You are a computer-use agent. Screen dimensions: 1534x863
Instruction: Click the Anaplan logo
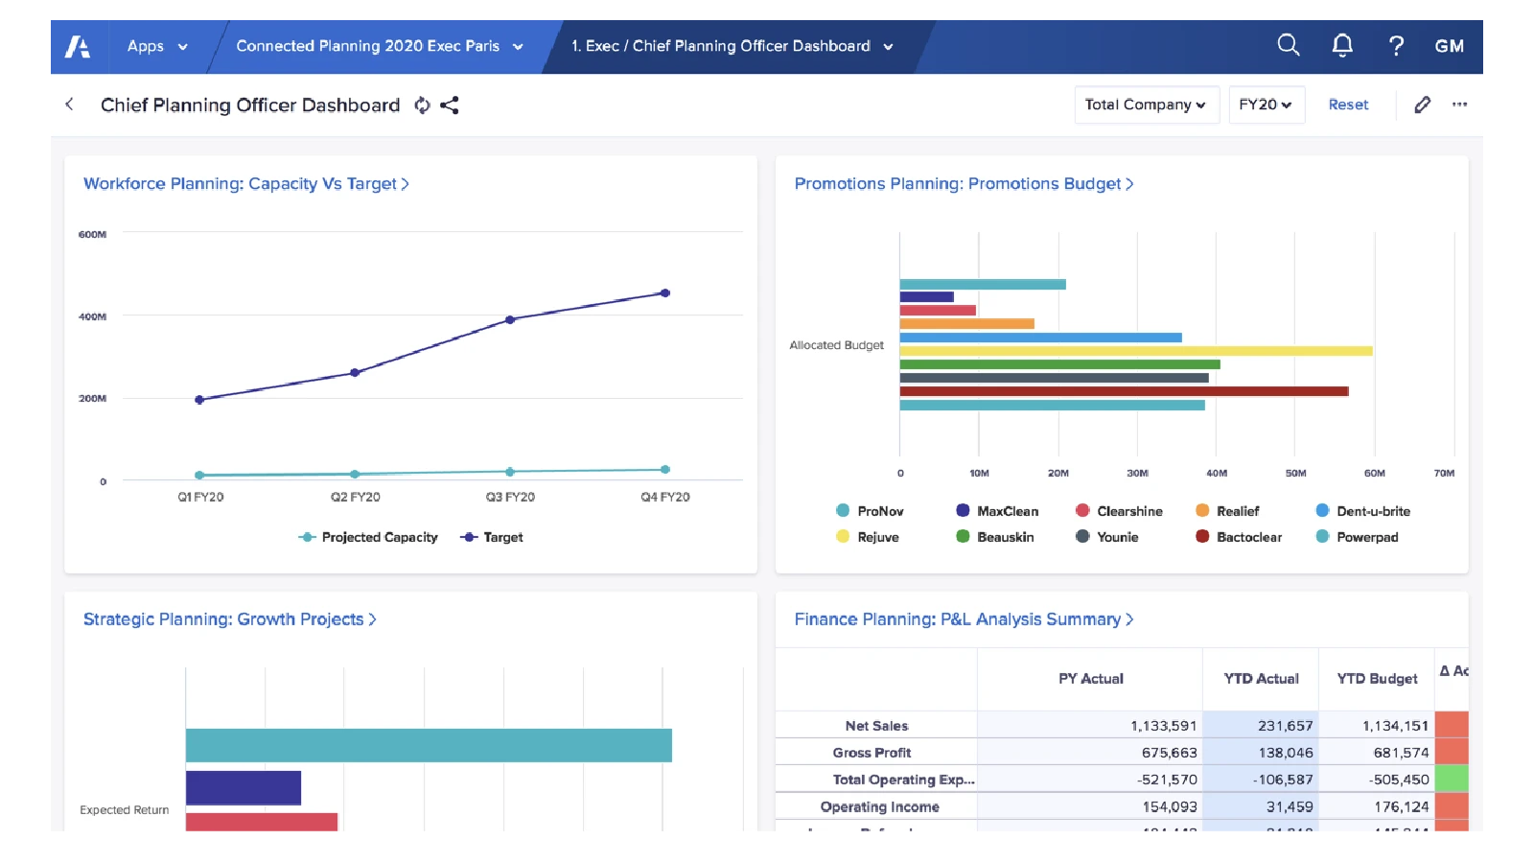coord(80,45)
